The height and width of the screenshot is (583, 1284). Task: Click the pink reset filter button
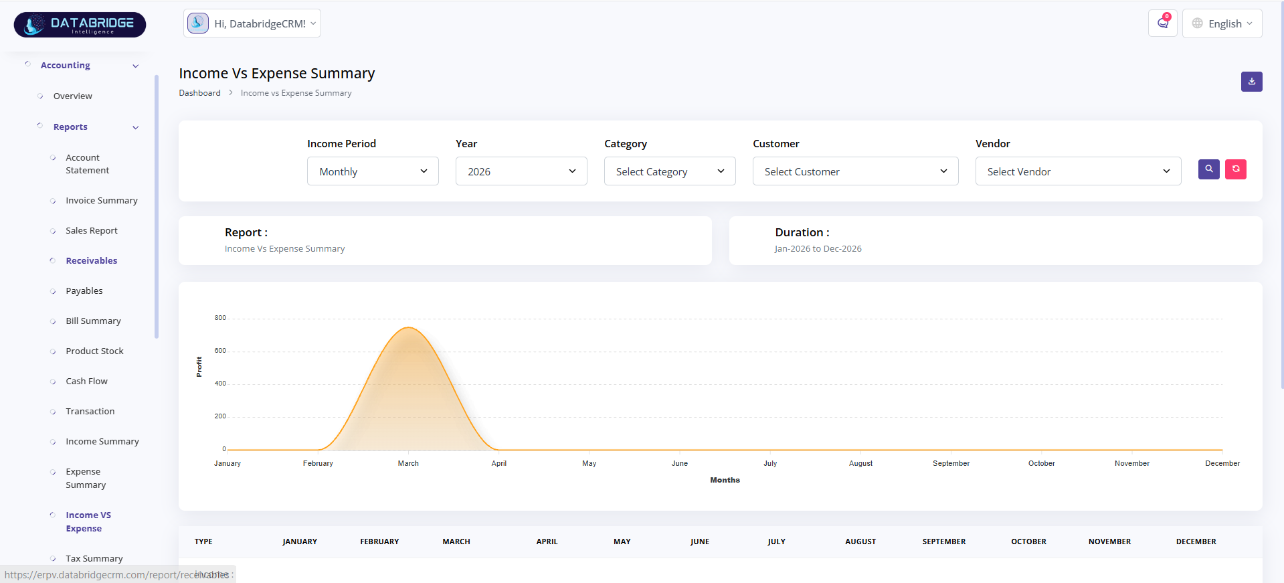coord(1235,169)
